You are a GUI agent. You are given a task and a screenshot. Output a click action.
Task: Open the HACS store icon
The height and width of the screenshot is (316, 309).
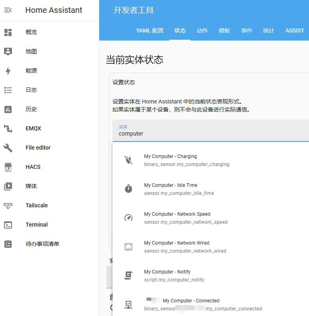coord(8,167)
